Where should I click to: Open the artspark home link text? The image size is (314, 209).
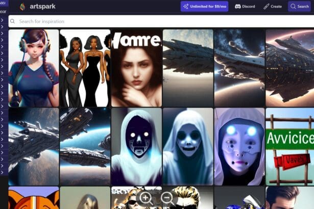tap(42, 7)
